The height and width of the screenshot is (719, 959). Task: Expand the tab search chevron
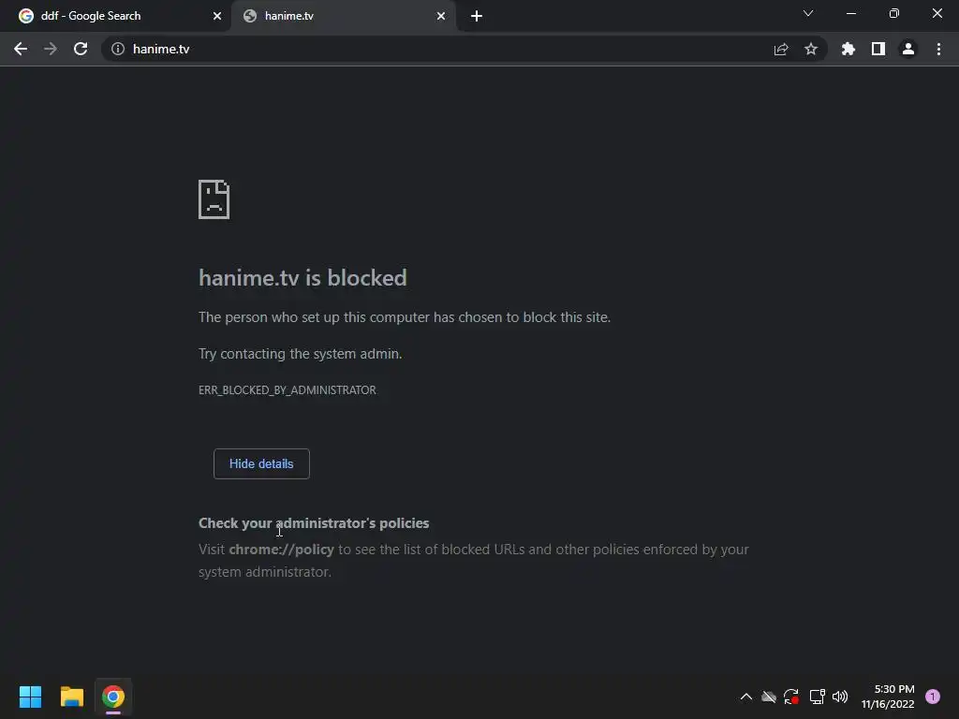808,14
